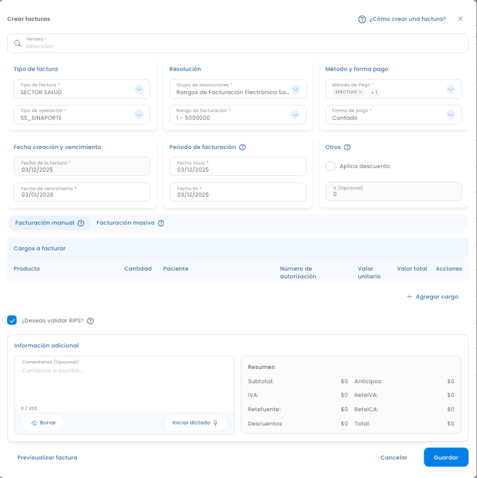
Task: Expand the Tipo de factura dropdown
Action: 139,89
